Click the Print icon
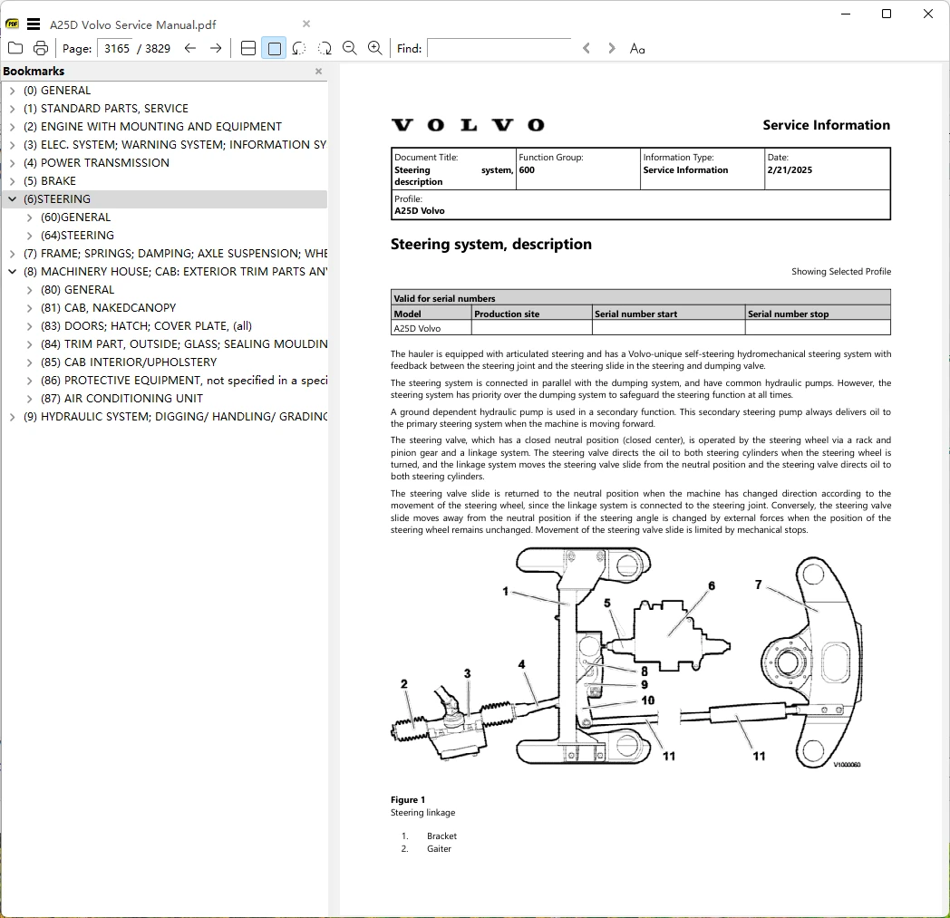This screenshot has width=950, height=918. pos(41,48)
